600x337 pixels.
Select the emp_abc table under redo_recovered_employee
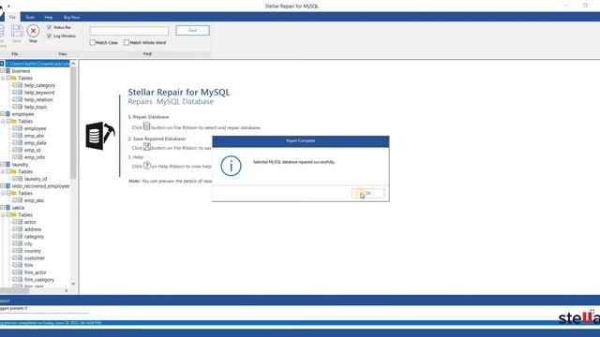[x=35, y=200]
